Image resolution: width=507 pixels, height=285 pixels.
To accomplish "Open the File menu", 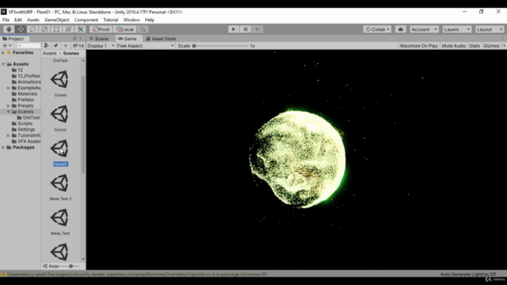I will (6, 20).
